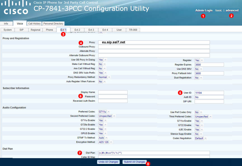Screen dimensions: 242x166
Task: Open the User sub-tab
Action: tap(119, 30)
